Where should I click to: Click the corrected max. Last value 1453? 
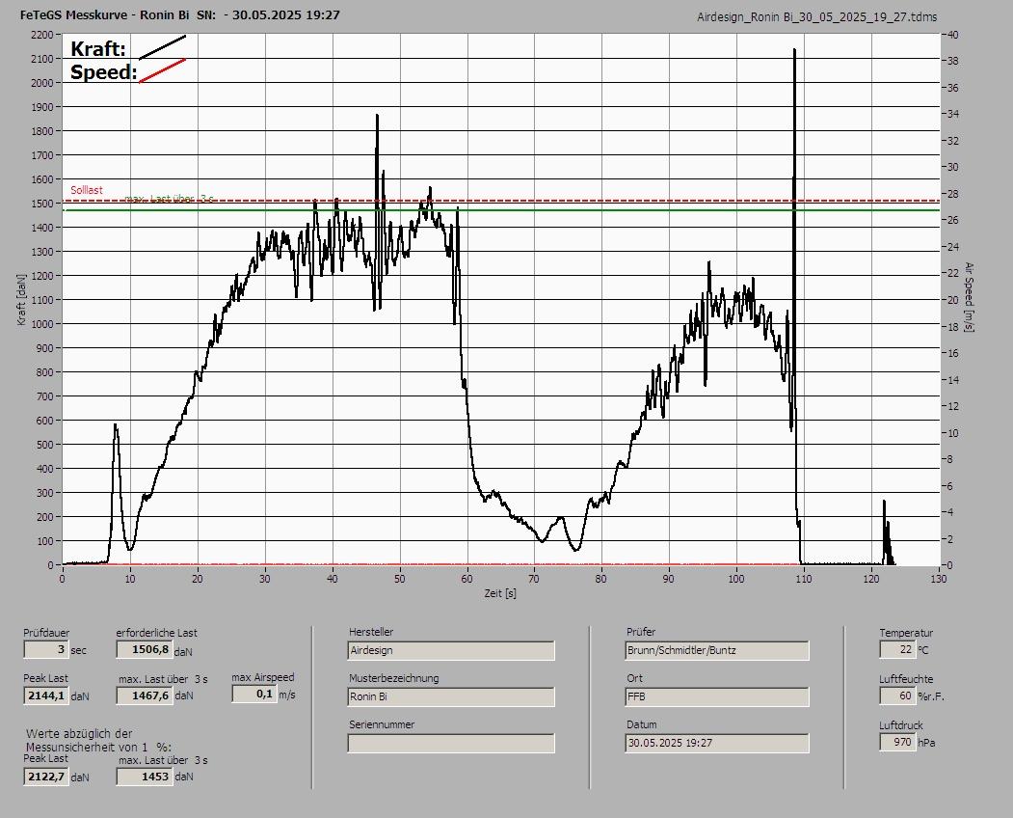(145, 777)
